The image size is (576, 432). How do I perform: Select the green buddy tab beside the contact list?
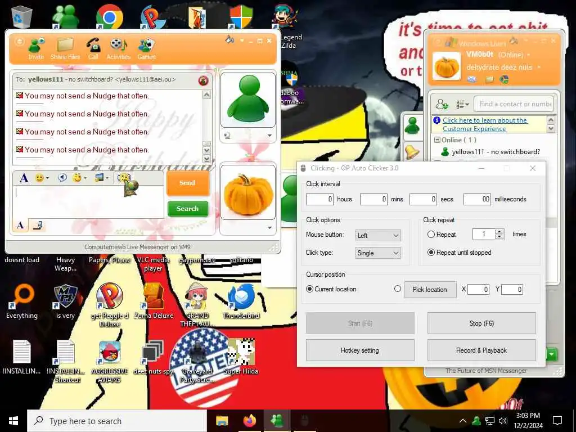click(412, 125)
